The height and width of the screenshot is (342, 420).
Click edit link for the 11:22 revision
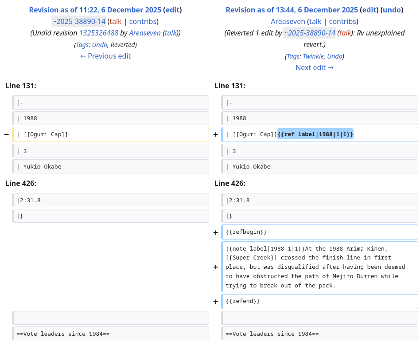point(172,10)
